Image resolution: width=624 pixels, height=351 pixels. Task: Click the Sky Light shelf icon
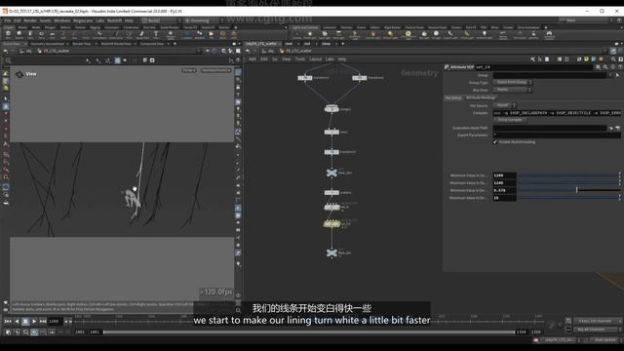click(x=424, y=35)
